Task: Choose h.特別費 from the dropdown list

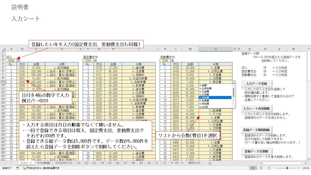Action: [215, 104]
